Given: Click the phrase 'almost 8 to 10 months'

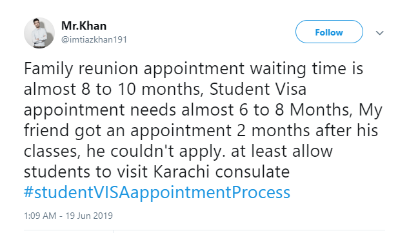Looking at the screenshot, I should (114, 89).
